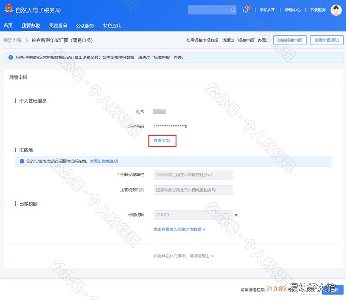346x300 pixels.
Task: Open 帮助中心 link
Action: 293,10
